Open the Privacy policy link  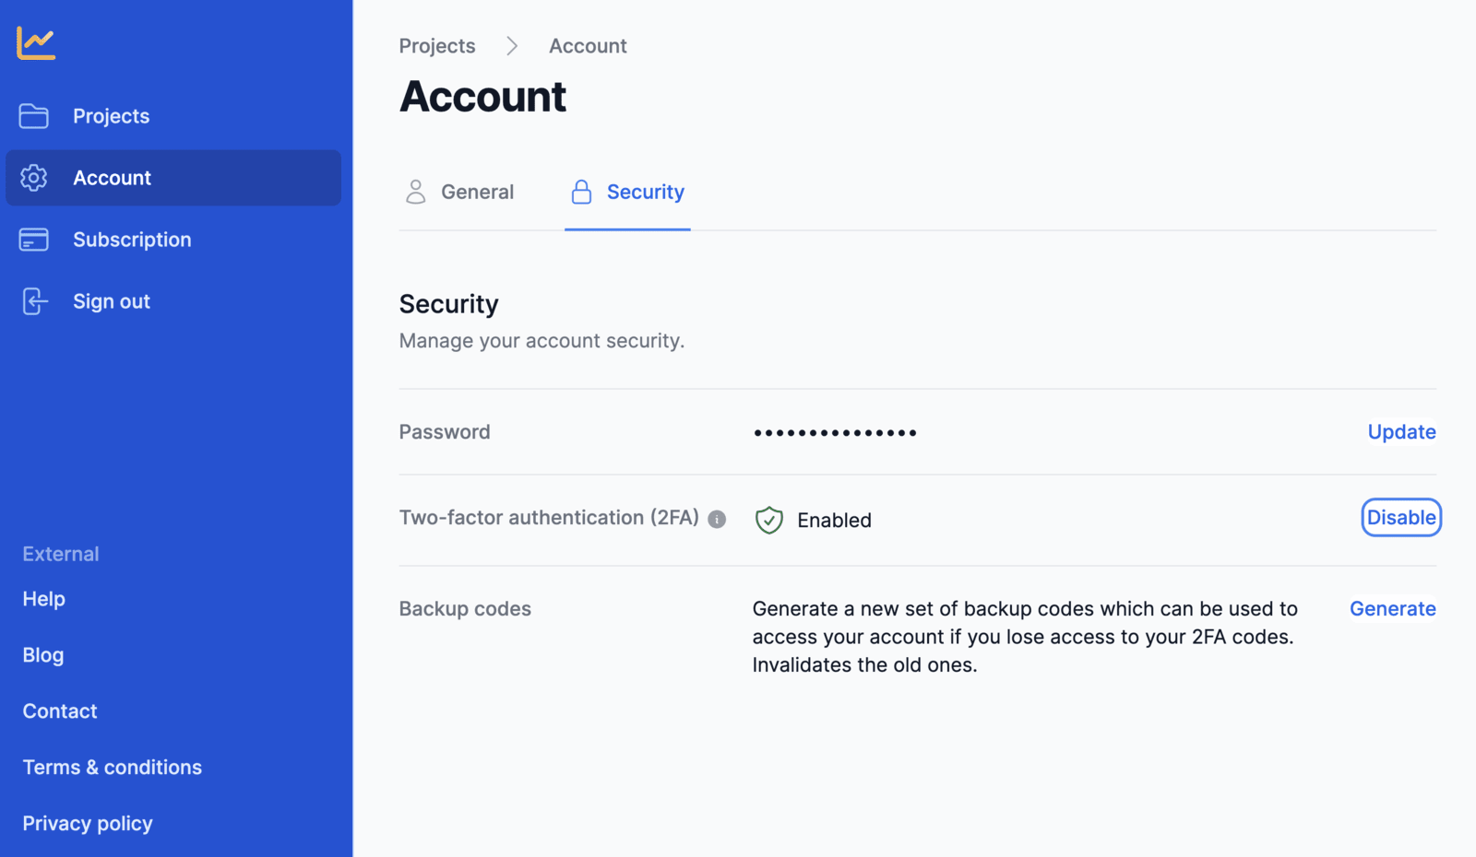tap(88, 824)
